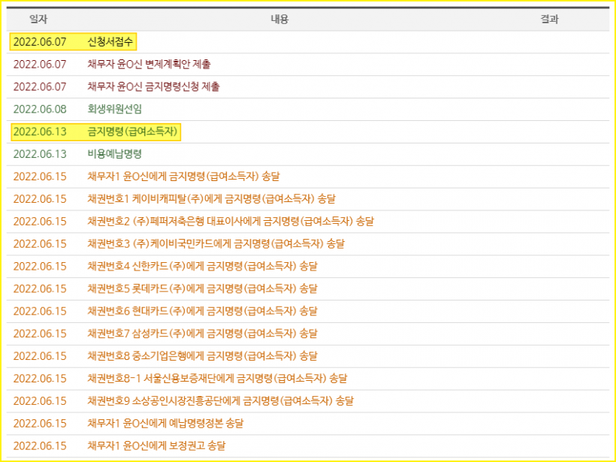The image size is (616, 462).
Task: Click date in 케이비국민카드 row
Action: (40, 243)
